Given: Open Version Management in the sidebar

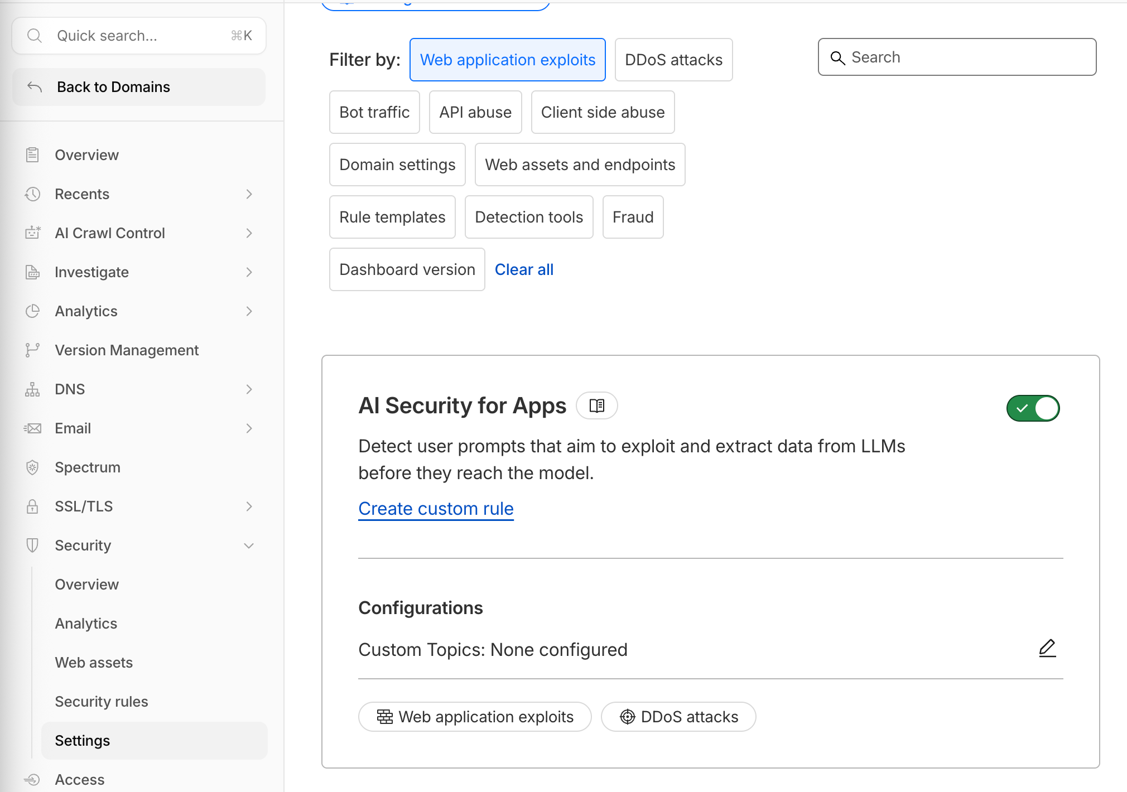Looking at the screenshot, I should 139,350.
